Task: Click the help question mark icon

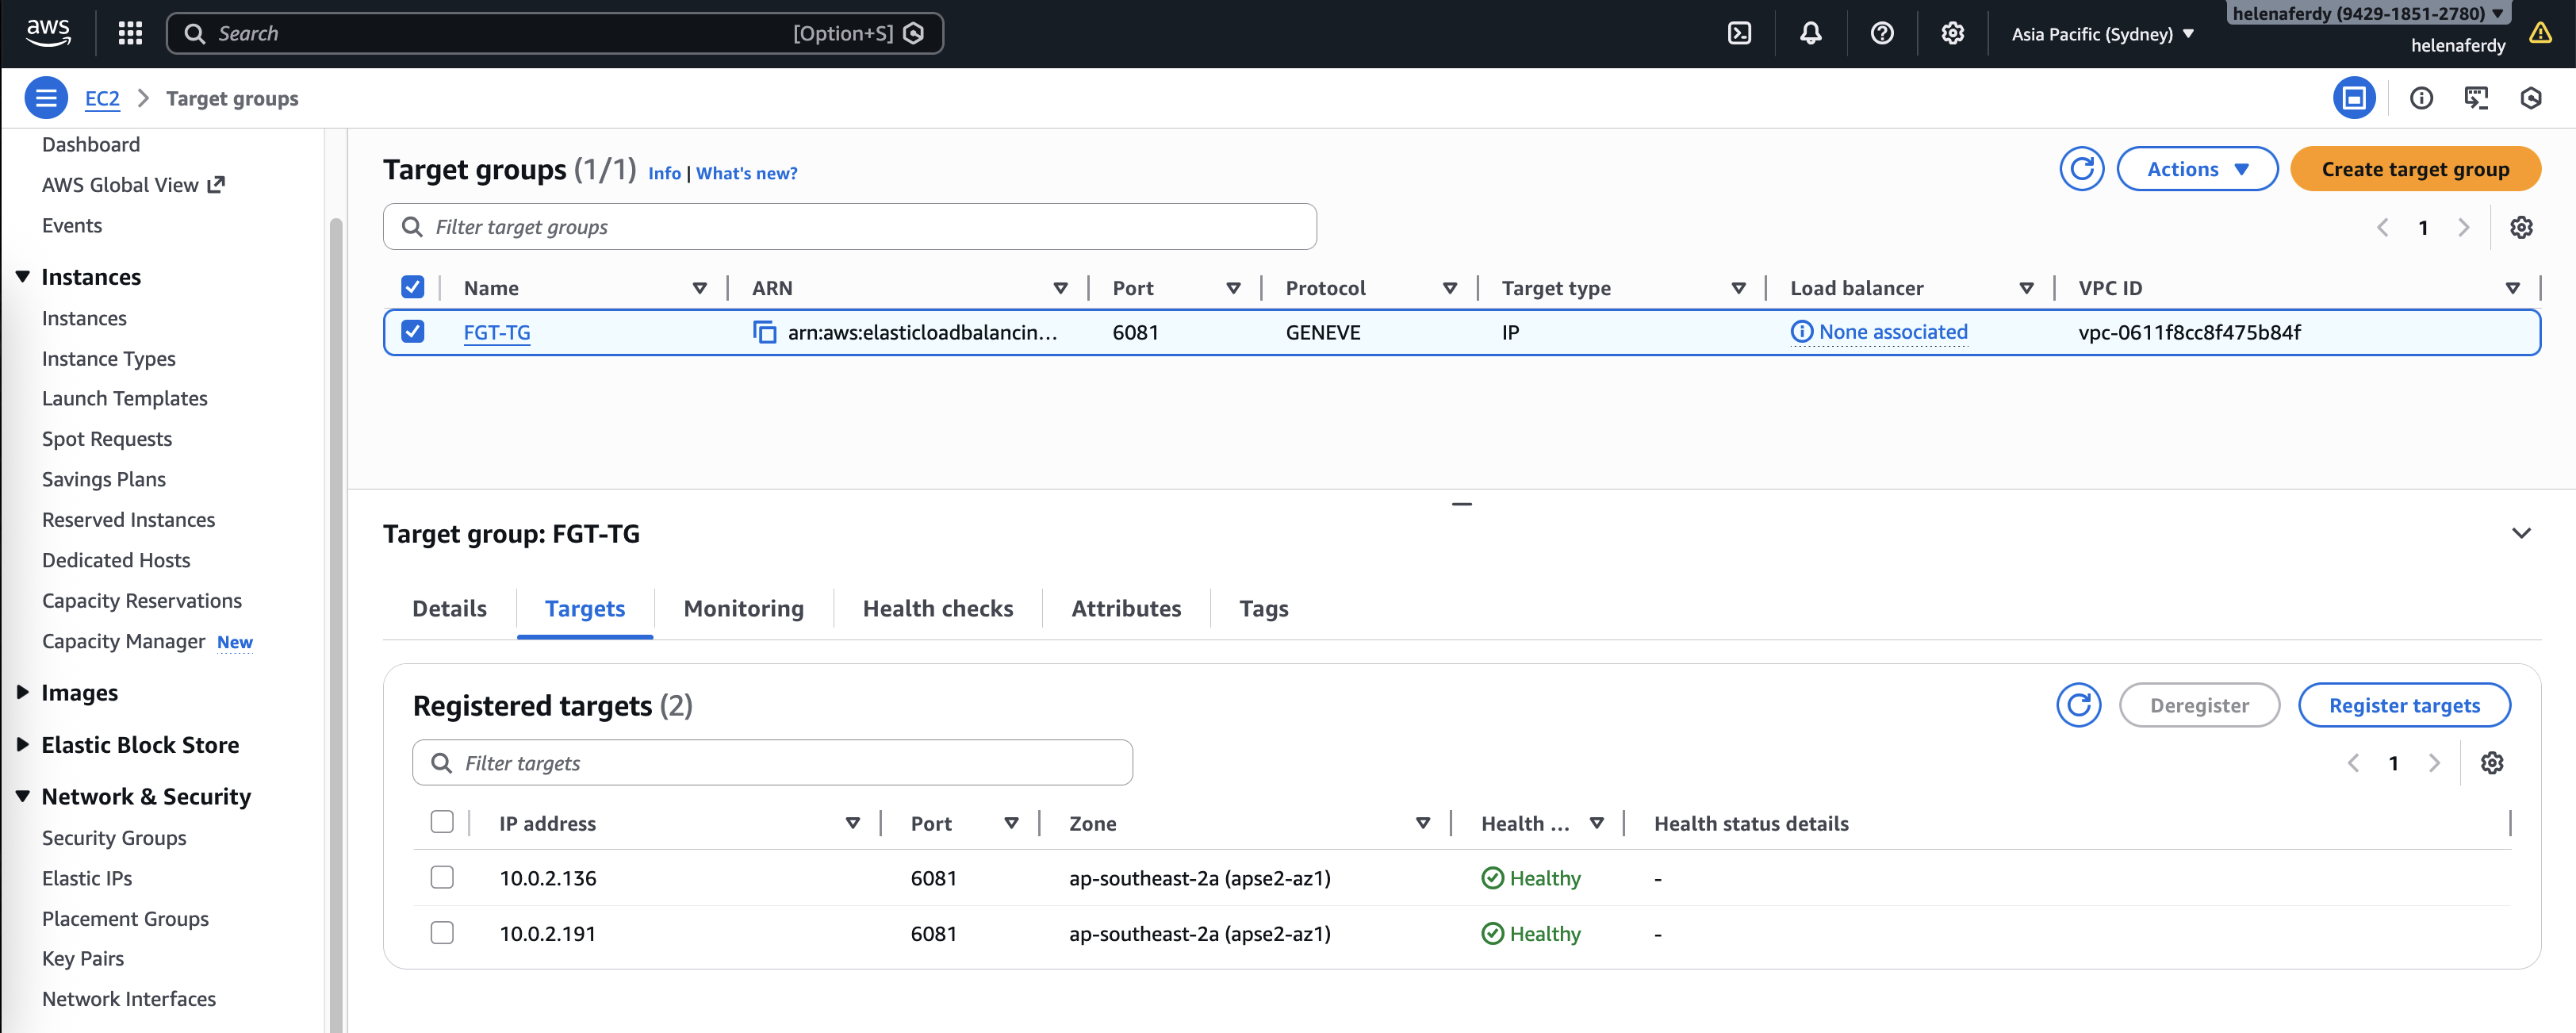Action: click(1881, 34)
